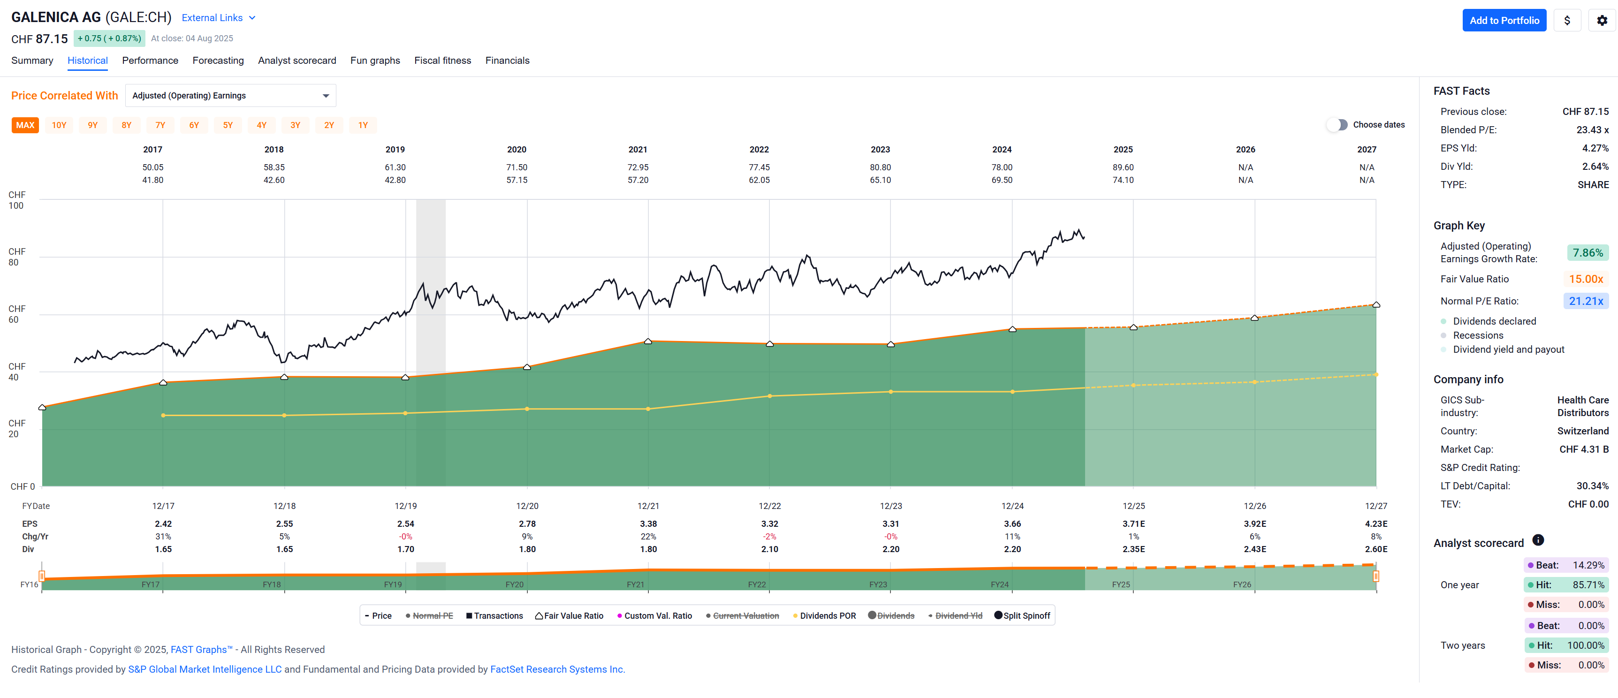Viewport: 1618px width, 698px height.
Task: Select the 7Y time range
Action: point(160,125)
